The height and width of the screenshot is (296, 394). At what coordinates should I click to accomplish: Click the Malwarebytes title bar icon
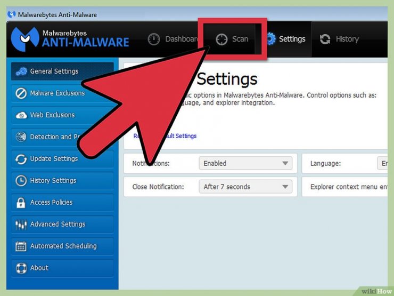[x=12, y=14]
